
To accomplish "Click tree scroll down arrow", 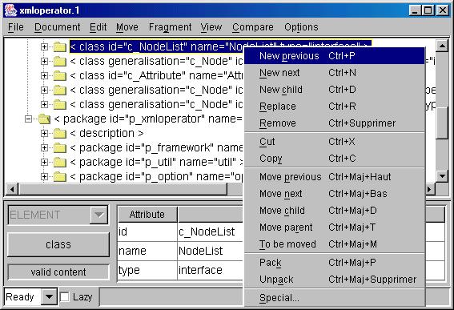I will 442,176.
